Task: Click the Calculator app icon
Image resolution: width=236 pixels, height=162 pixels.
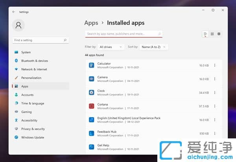Action: tap(92, 65)
